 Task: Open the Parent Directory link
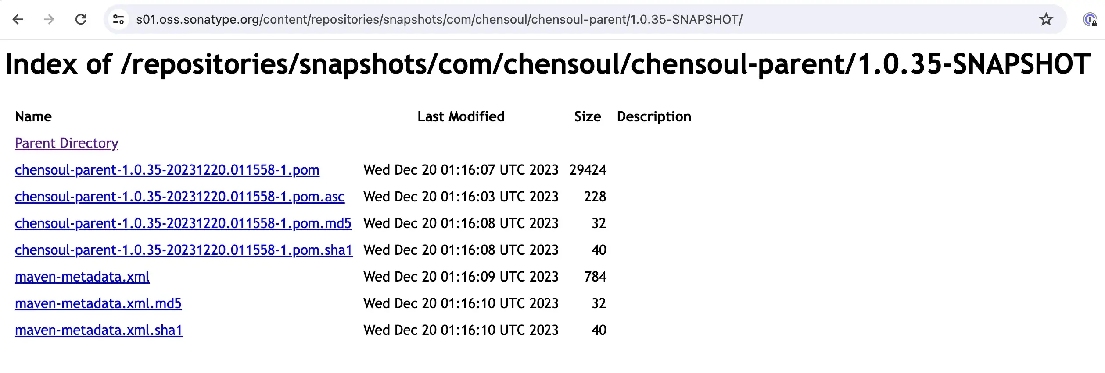[x=67, y=143]
